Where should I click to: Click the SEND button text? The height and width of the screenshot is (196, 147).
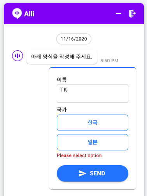(x=98, y=173)
